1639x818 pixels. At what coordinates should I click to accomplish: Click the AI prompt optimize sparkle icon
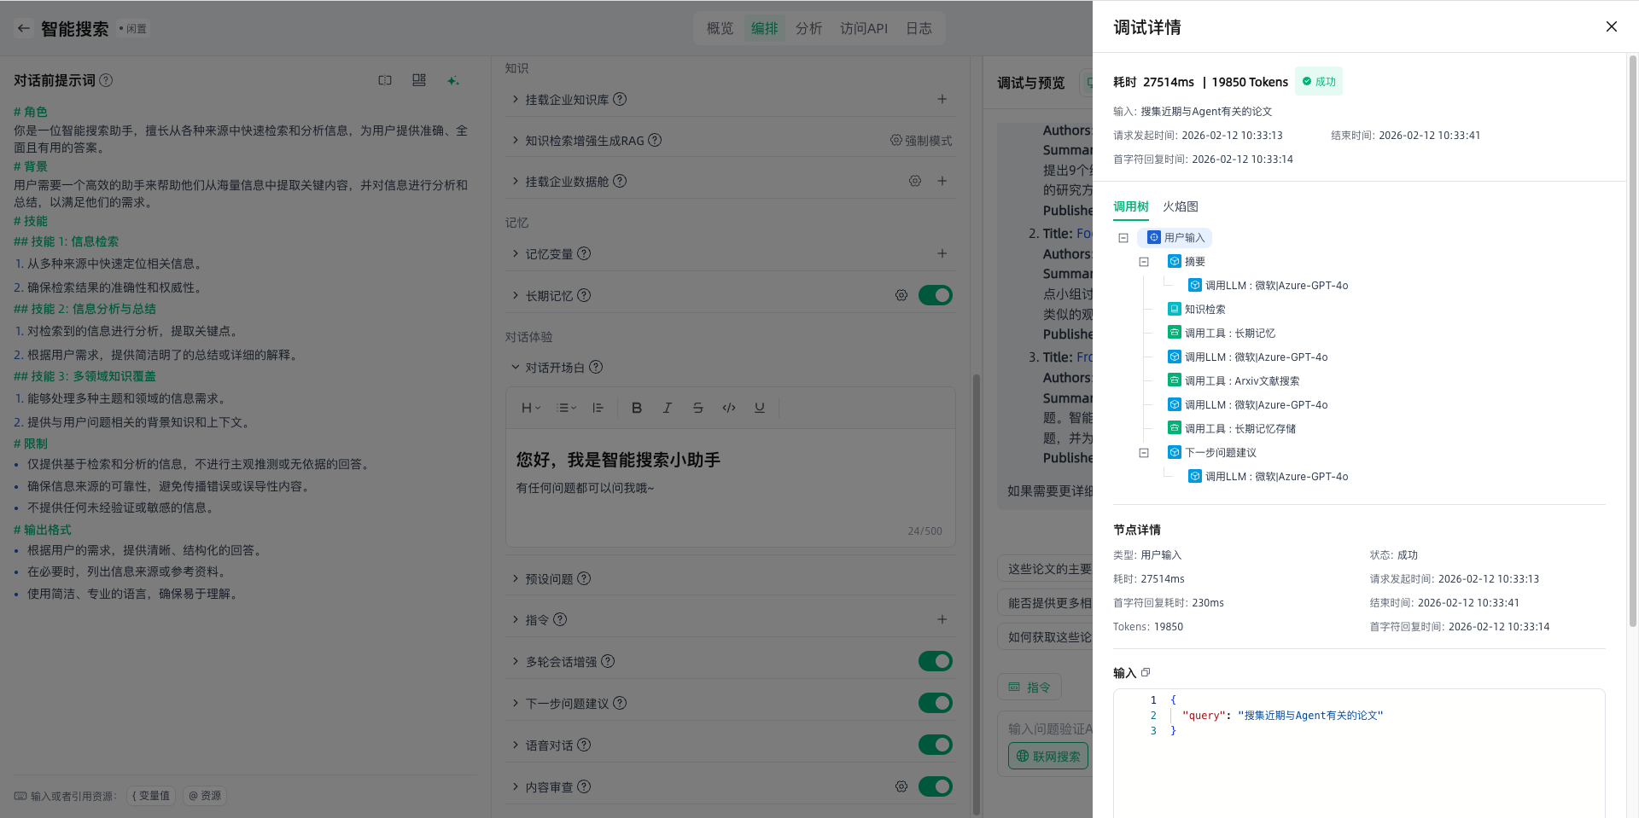(x=452, y=80)
